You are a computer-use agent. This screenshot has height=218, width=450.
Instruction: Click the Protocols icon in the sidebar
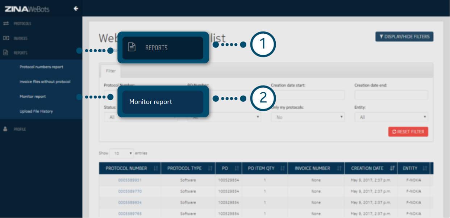tap(6, 24)
